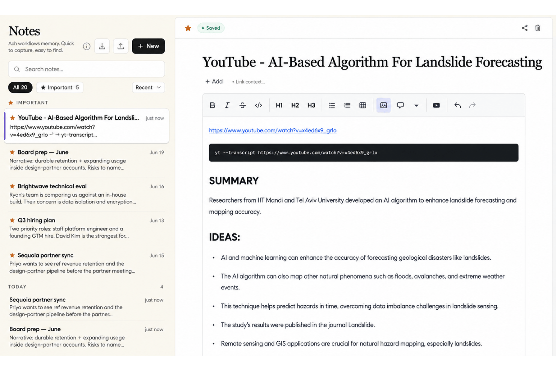Open Sequoia partner sync note under Today
This screenshot has width=556, height=371.
click(x=86, y=307)
